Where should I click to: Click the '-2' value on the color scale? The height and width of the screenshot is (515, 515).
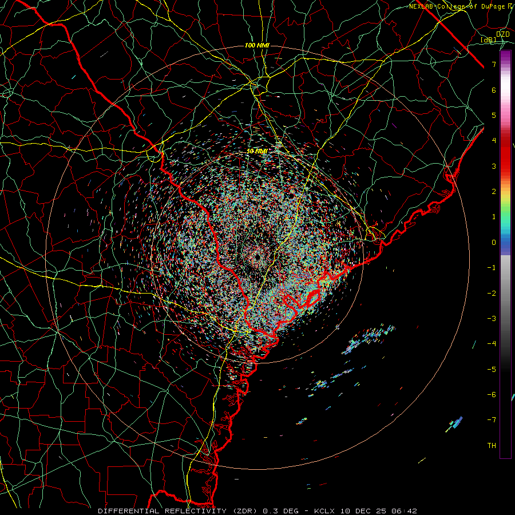point(492,294)
